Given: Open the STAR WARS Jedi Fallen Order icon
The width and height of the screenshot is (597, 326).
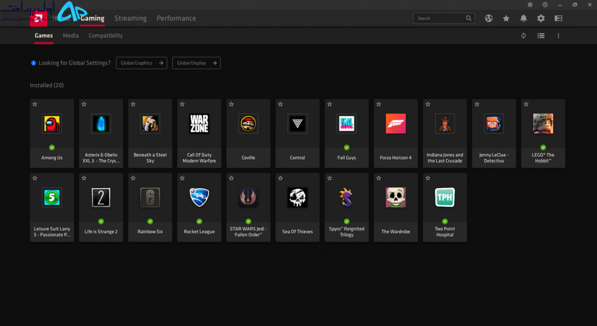Looking at the screenshot, I should pos(248,197).
